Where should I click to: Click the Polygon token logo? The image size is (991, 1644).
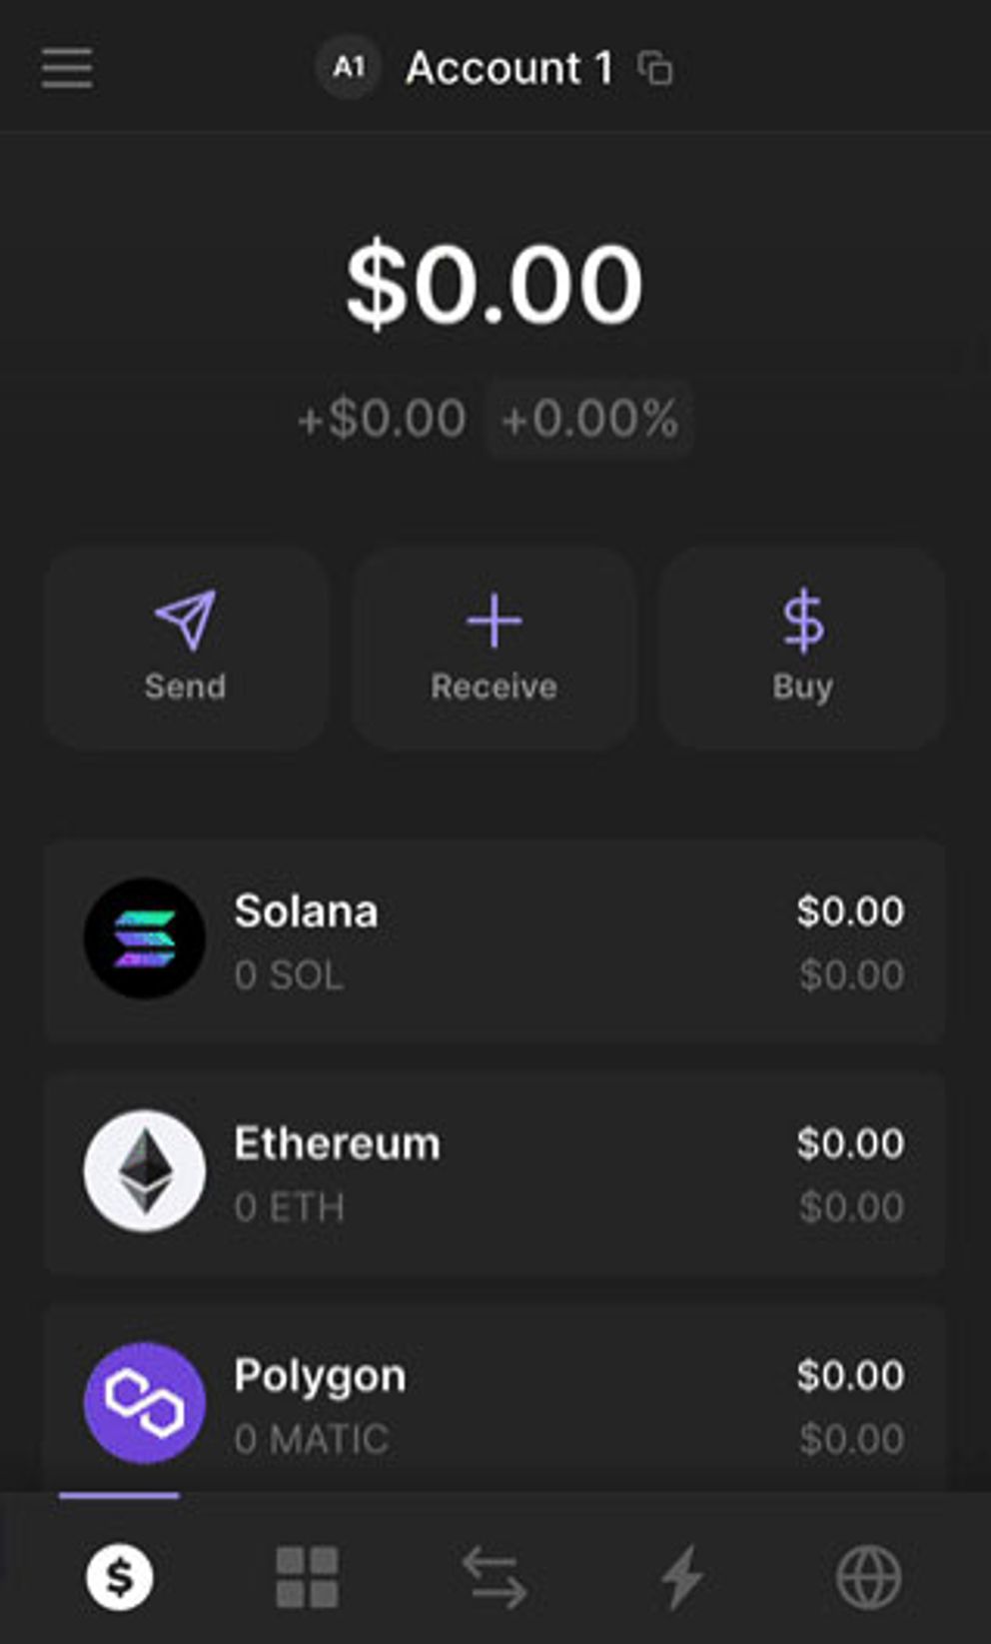(145, 1403)
